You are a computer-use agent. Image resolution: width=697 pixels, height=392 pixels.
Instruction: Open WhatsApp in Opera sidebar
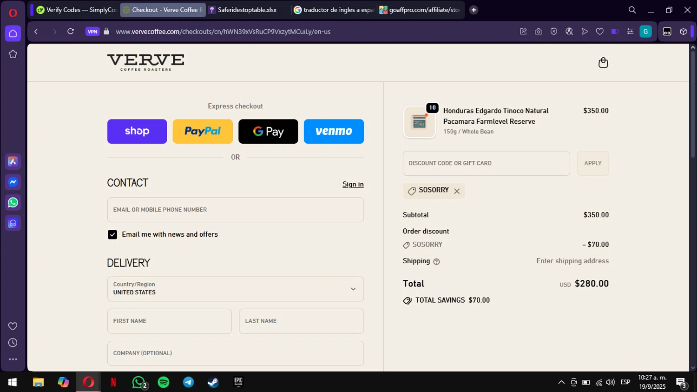coord(13,203)
